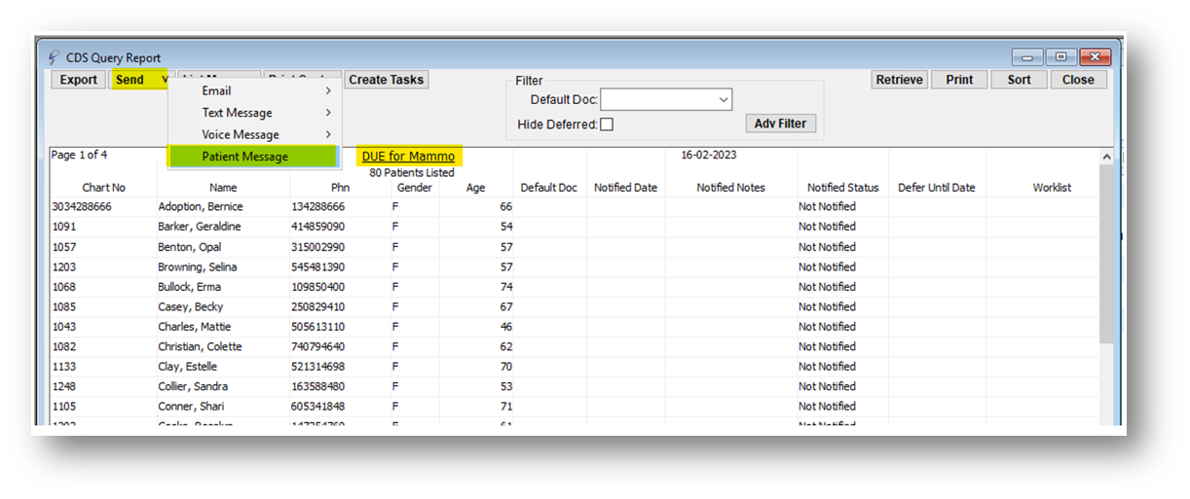Select patient Browning, Selina
Screen dimensions: 1190x499
198,267
